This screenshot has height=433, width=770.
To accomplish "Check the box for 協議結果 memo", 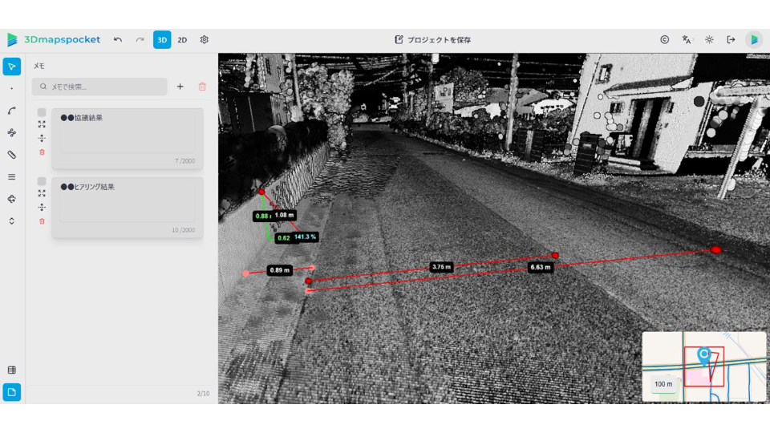I will click(x=42, y=111).
